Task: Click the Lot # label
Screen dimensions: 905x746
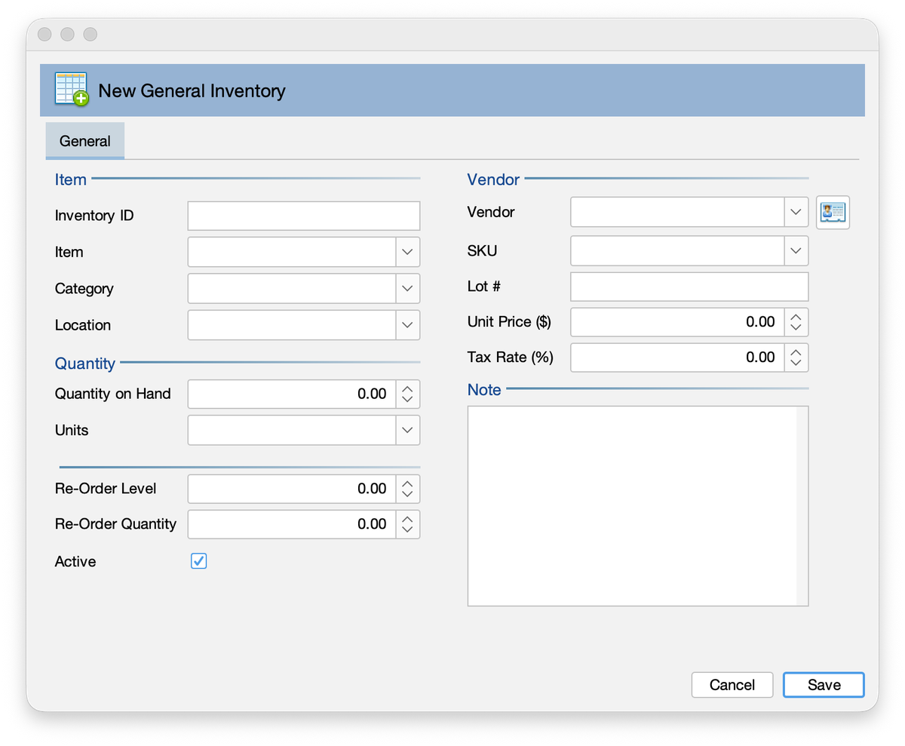Action: [x=483, y=287]
